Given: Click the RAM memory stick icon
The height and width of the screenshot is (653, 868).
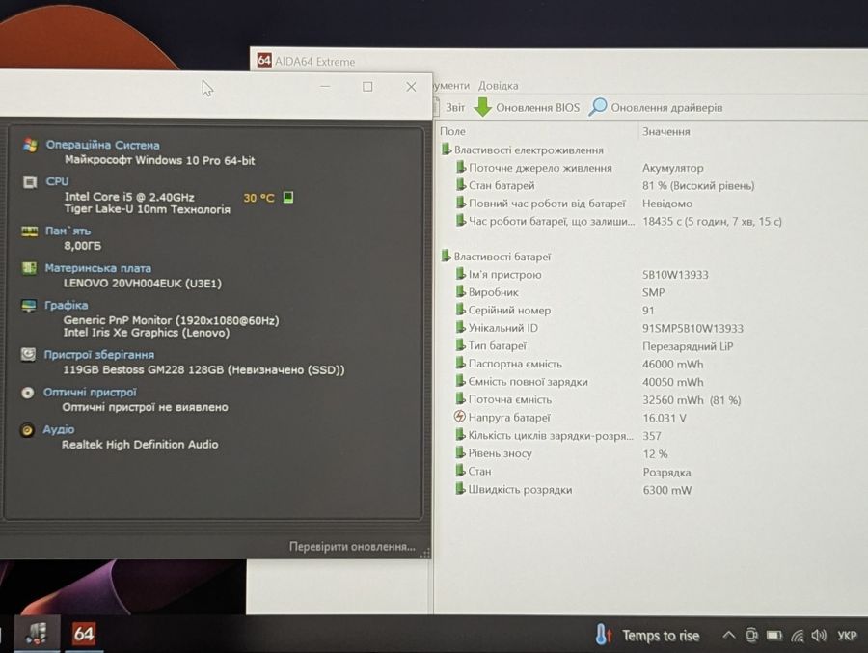Looking at the screenshot, I should pos(29,231).
